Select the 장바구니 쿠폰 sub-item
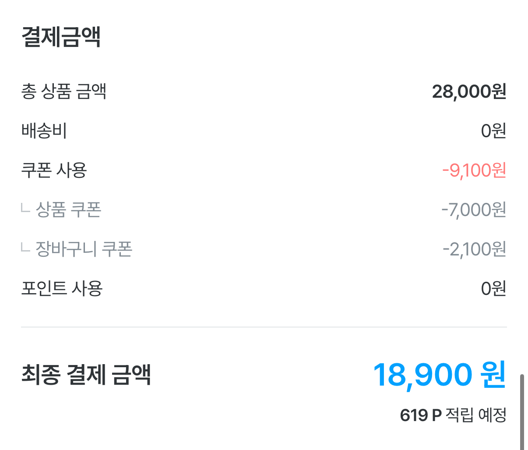528x450 pixels. point(84,249)
